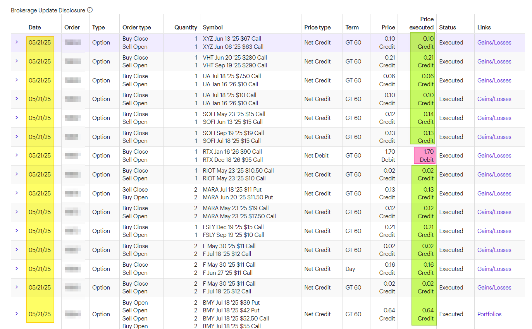
Task: Select the 'XYZ Jun 06 '25 $63 Call' symbol text
Action: 233,47
